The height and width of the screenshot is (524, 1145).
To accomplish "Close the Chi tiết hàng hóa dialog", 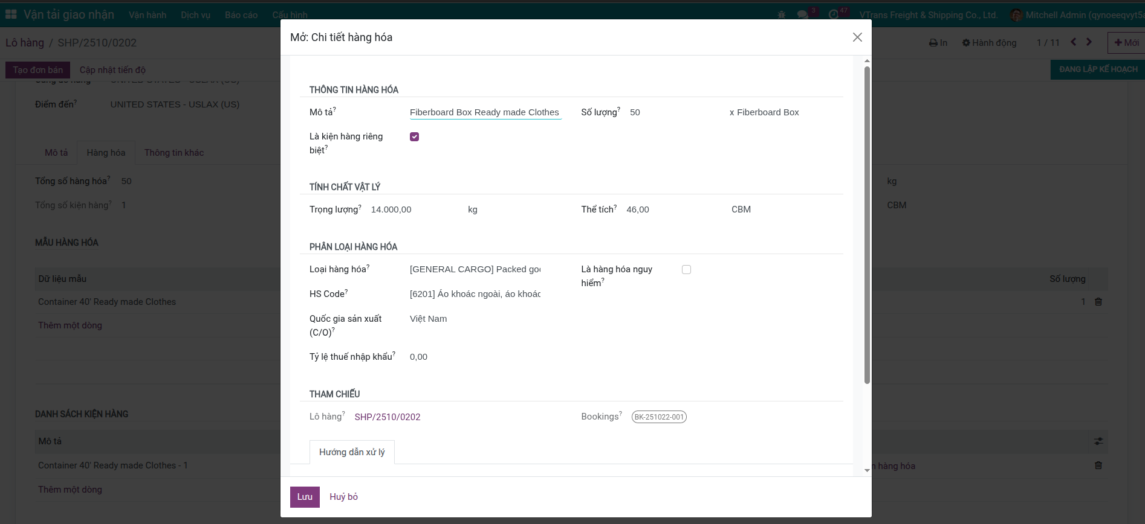I will point(857,37).
